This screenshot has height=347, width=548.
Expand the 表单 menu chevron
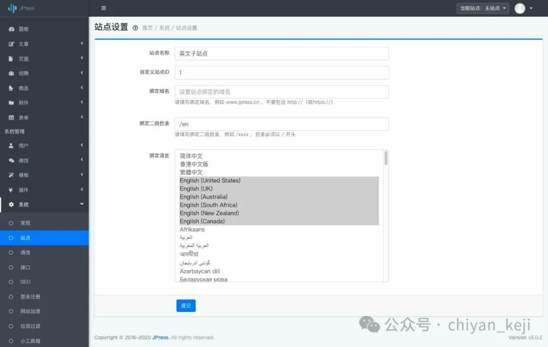82,117
